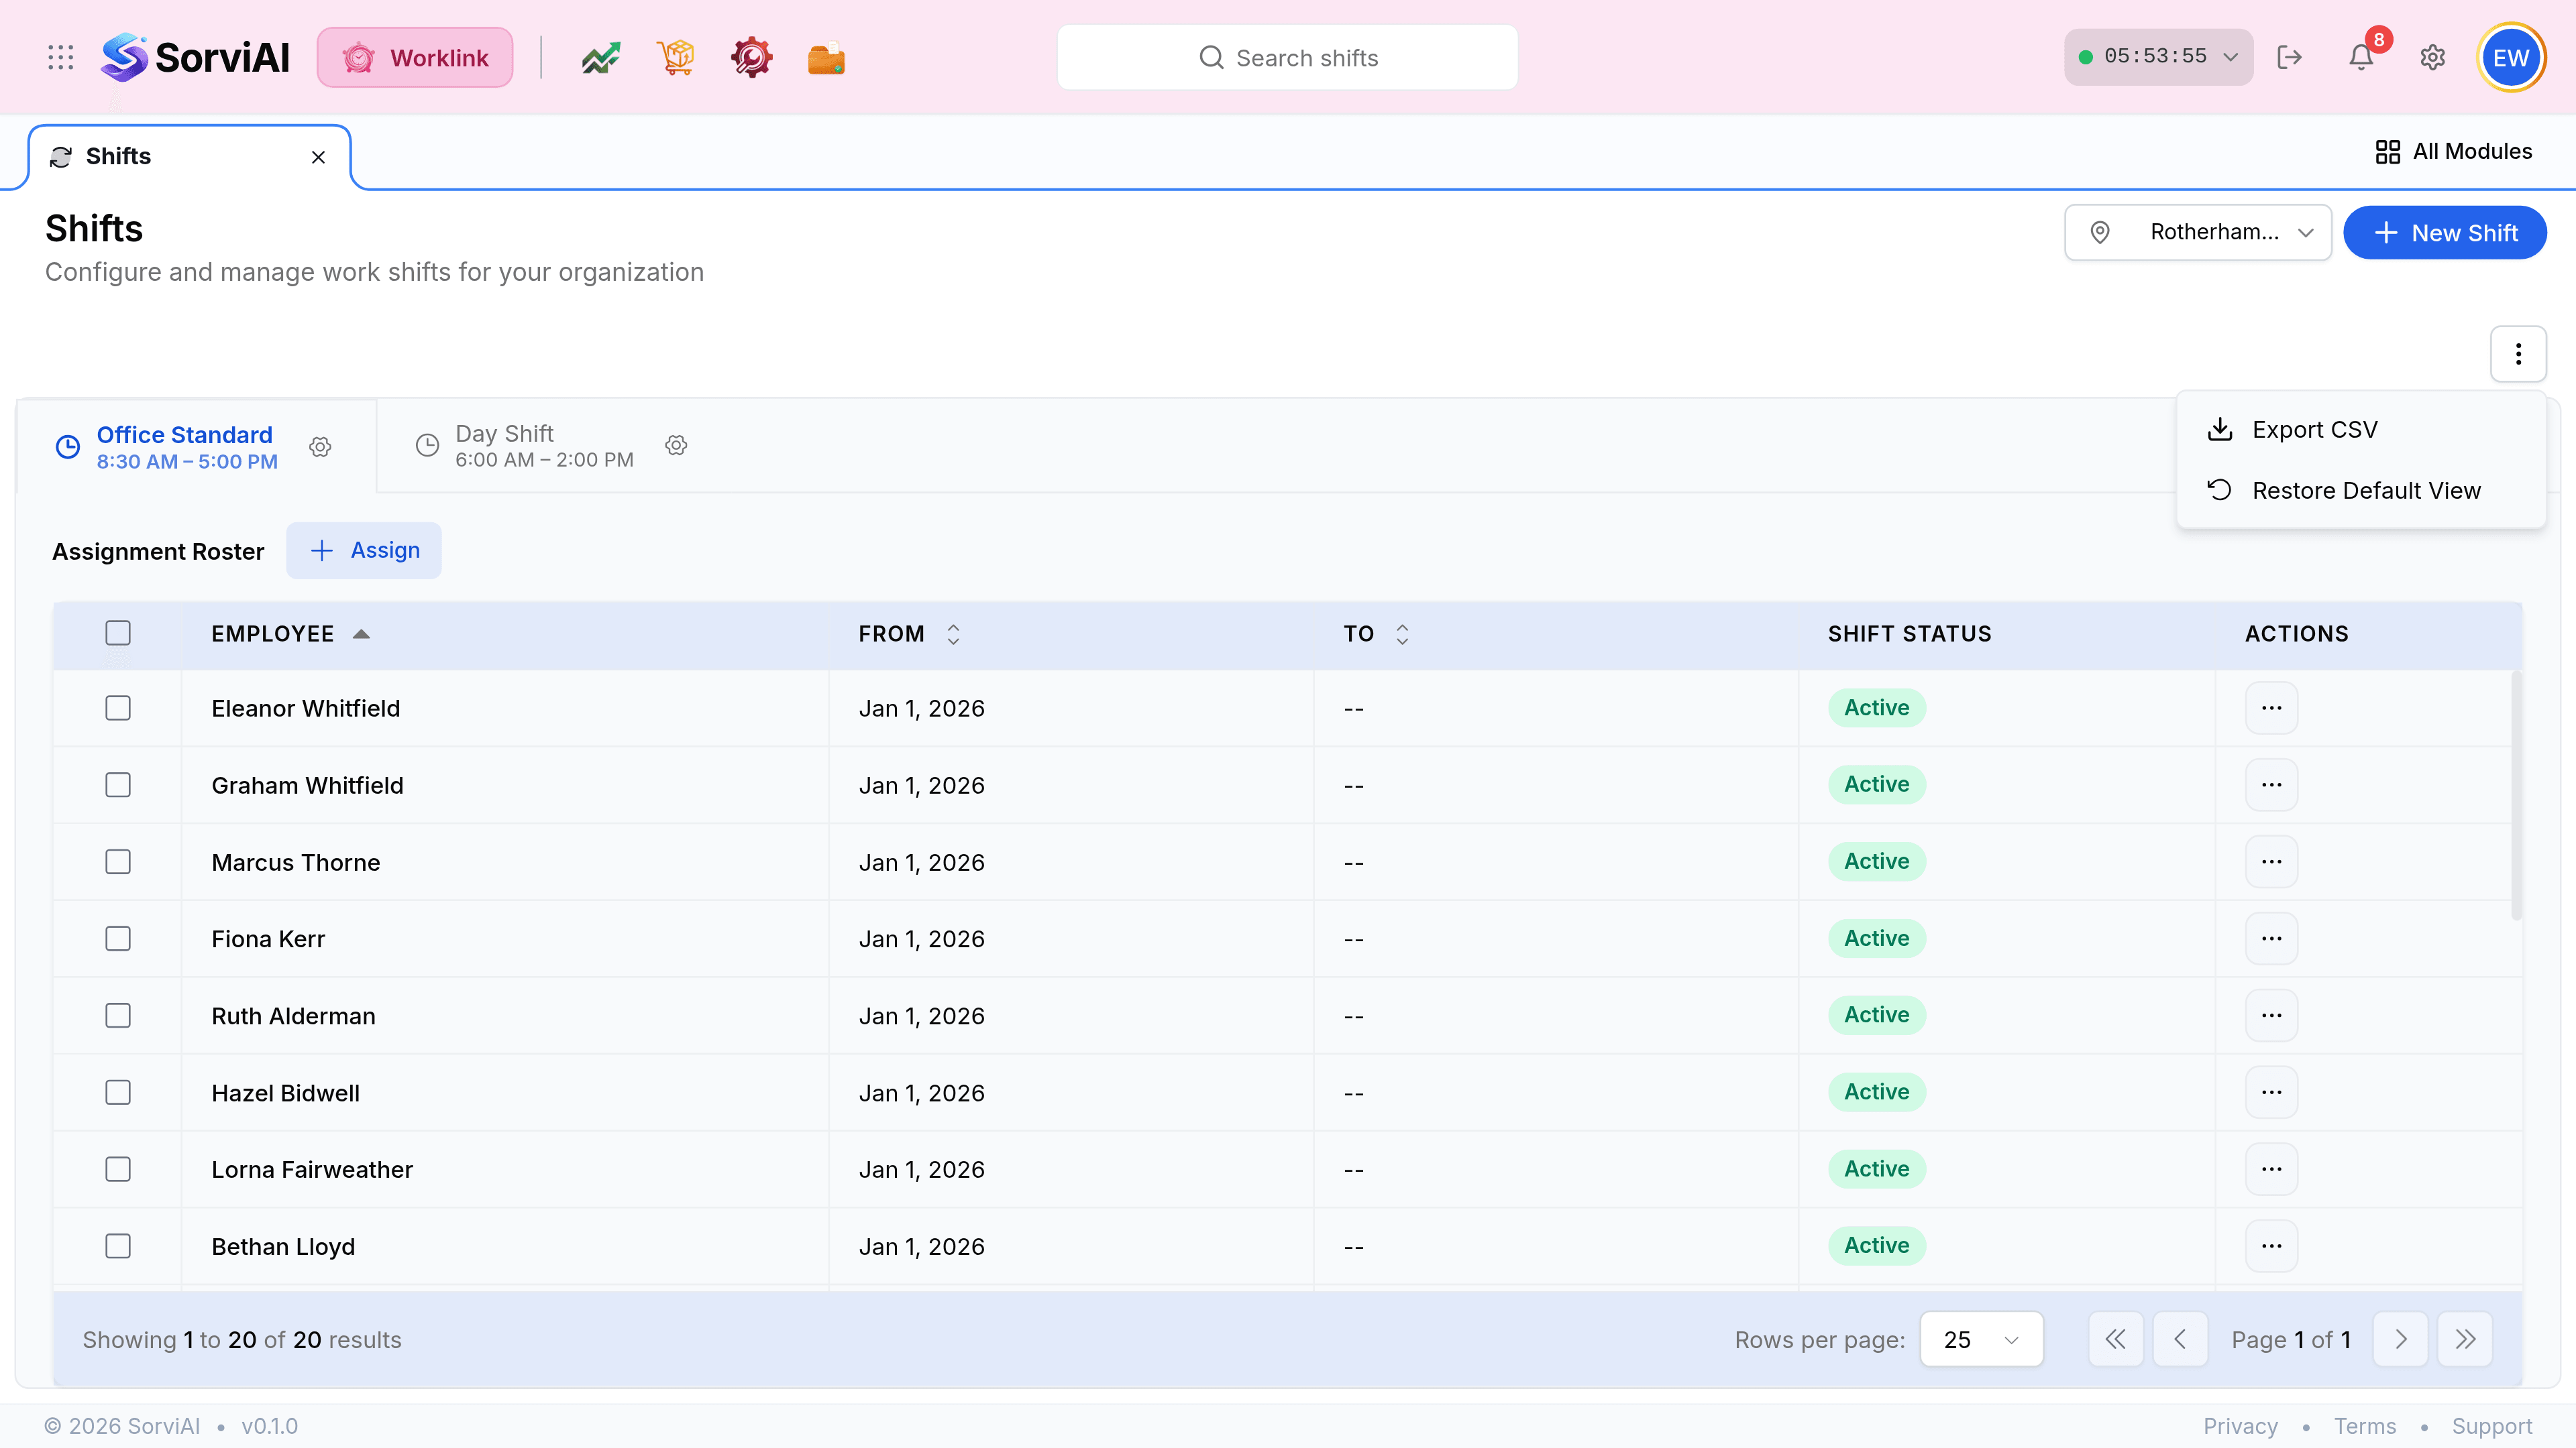
Task: Open All Modules
Action: 2453,152
